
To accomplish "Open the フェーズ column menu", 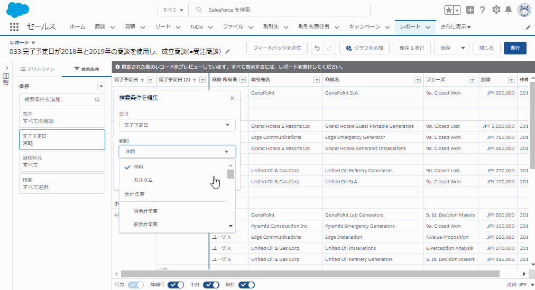I will 472,80.
